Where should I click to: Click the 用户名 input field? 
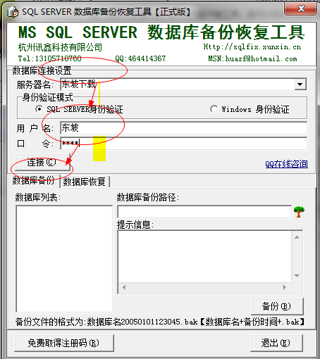[x=183, y=128]
